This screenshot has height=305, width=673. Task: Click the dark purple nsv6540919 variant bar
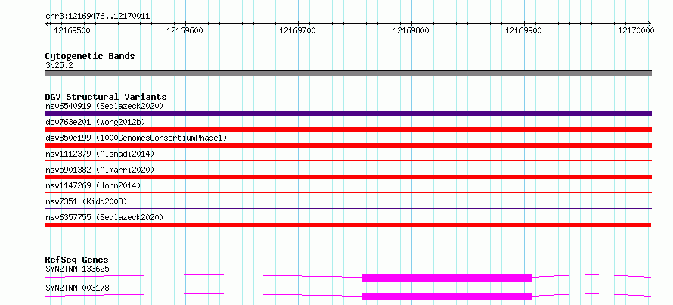click(348, 114)
